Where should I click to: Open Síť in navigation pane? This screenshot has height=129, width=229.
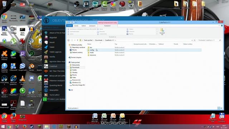[x=71, y=90]
